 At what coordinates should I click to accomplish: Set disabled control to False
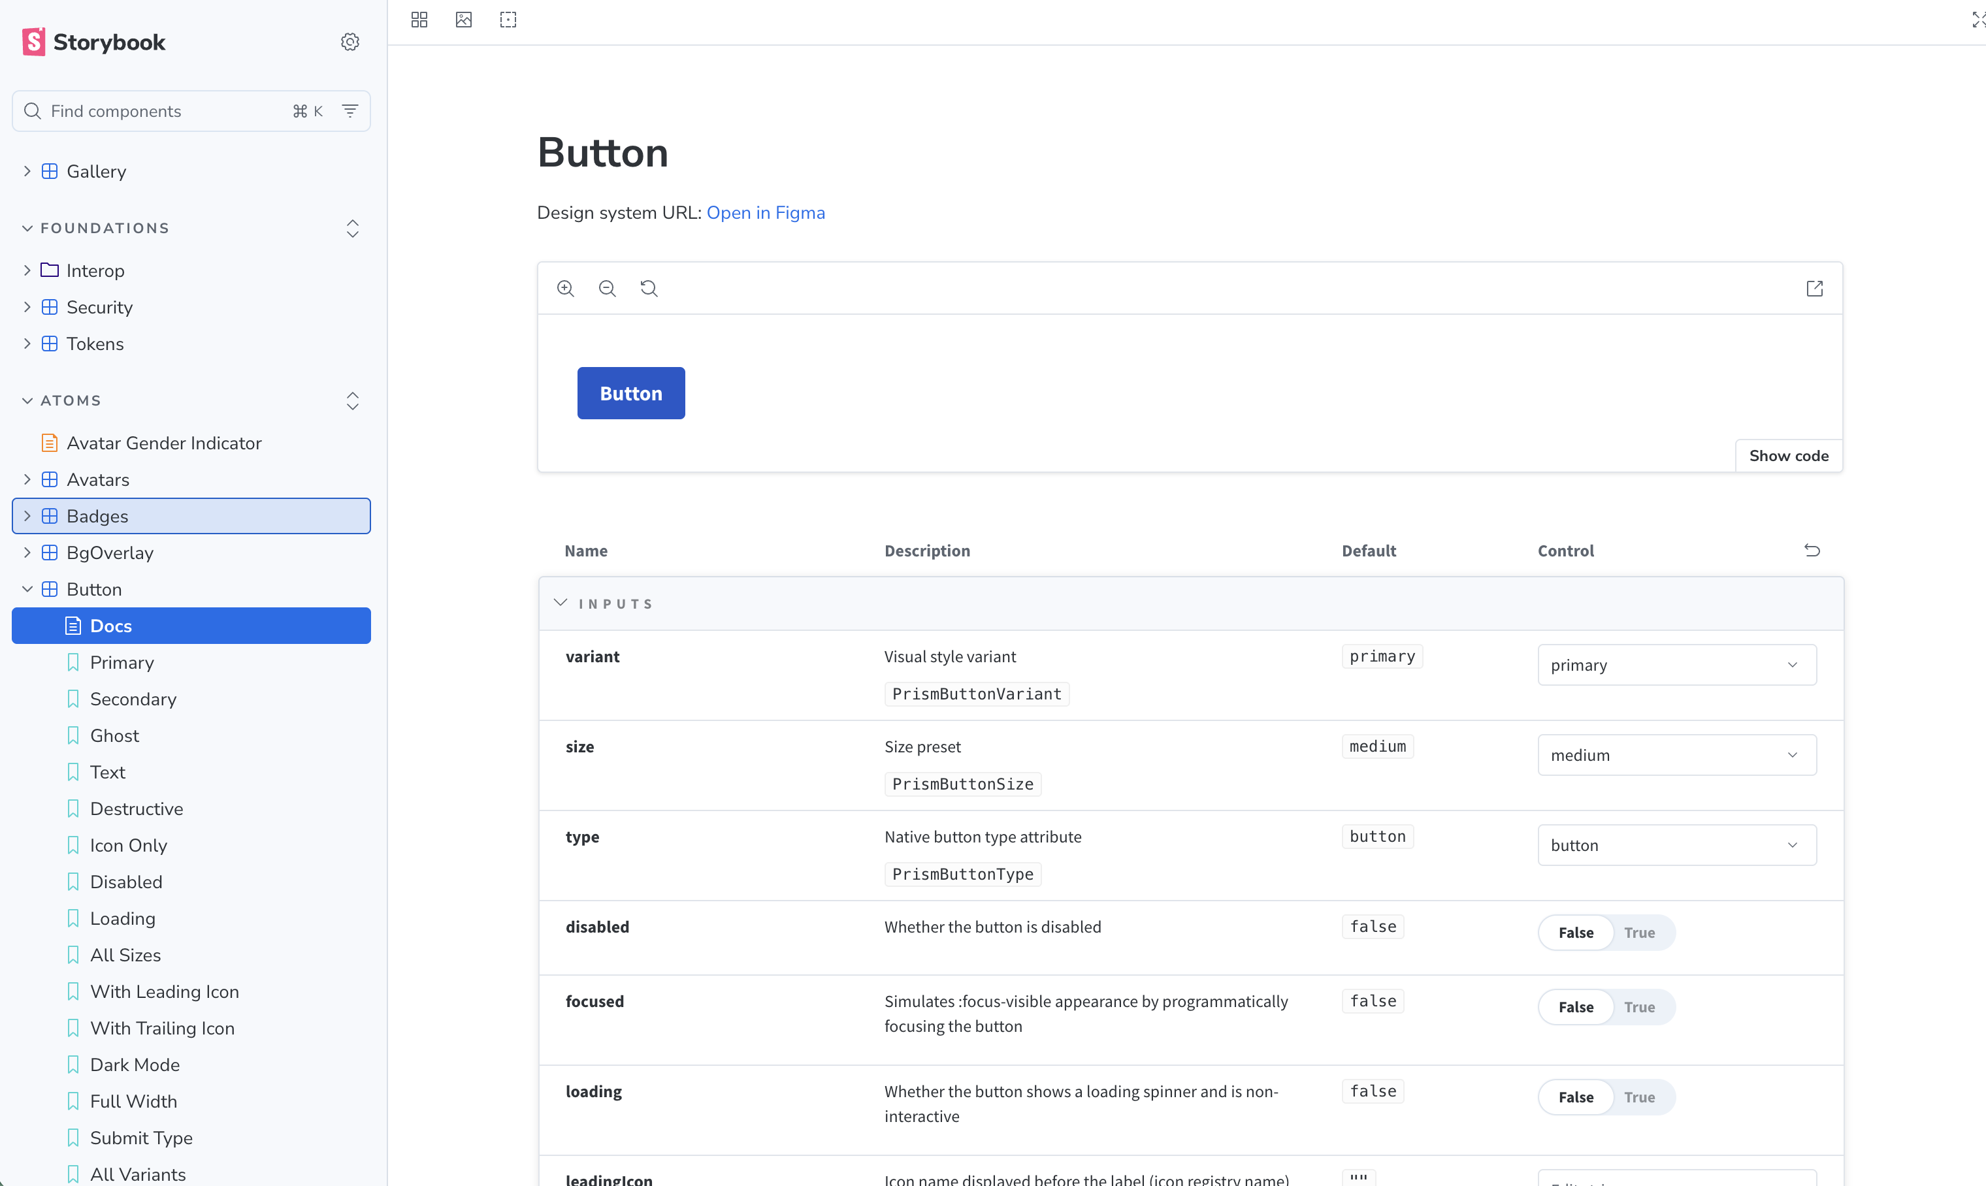click(1576, 933)
